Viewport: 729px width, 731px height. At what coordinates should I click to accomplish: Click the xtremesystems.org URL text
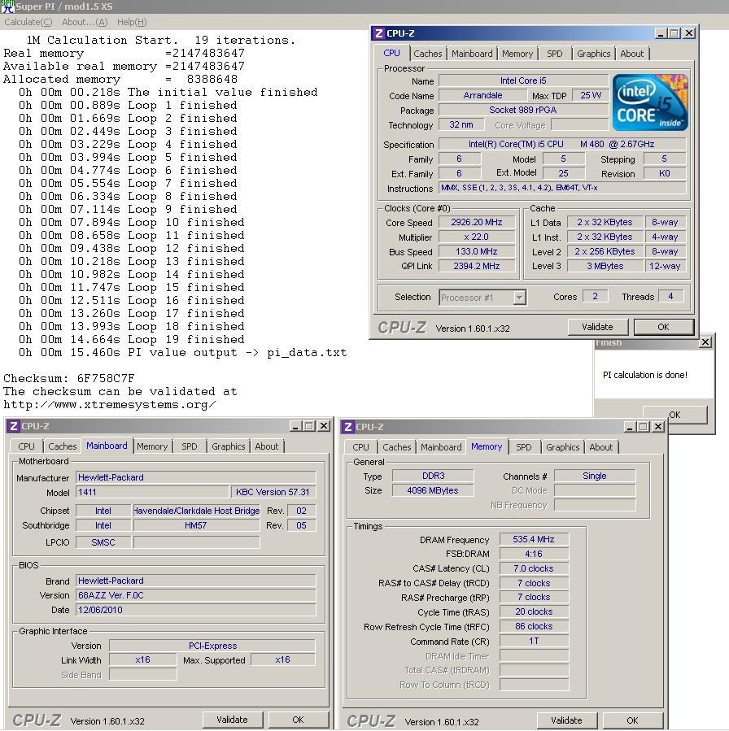click(110, 405)
